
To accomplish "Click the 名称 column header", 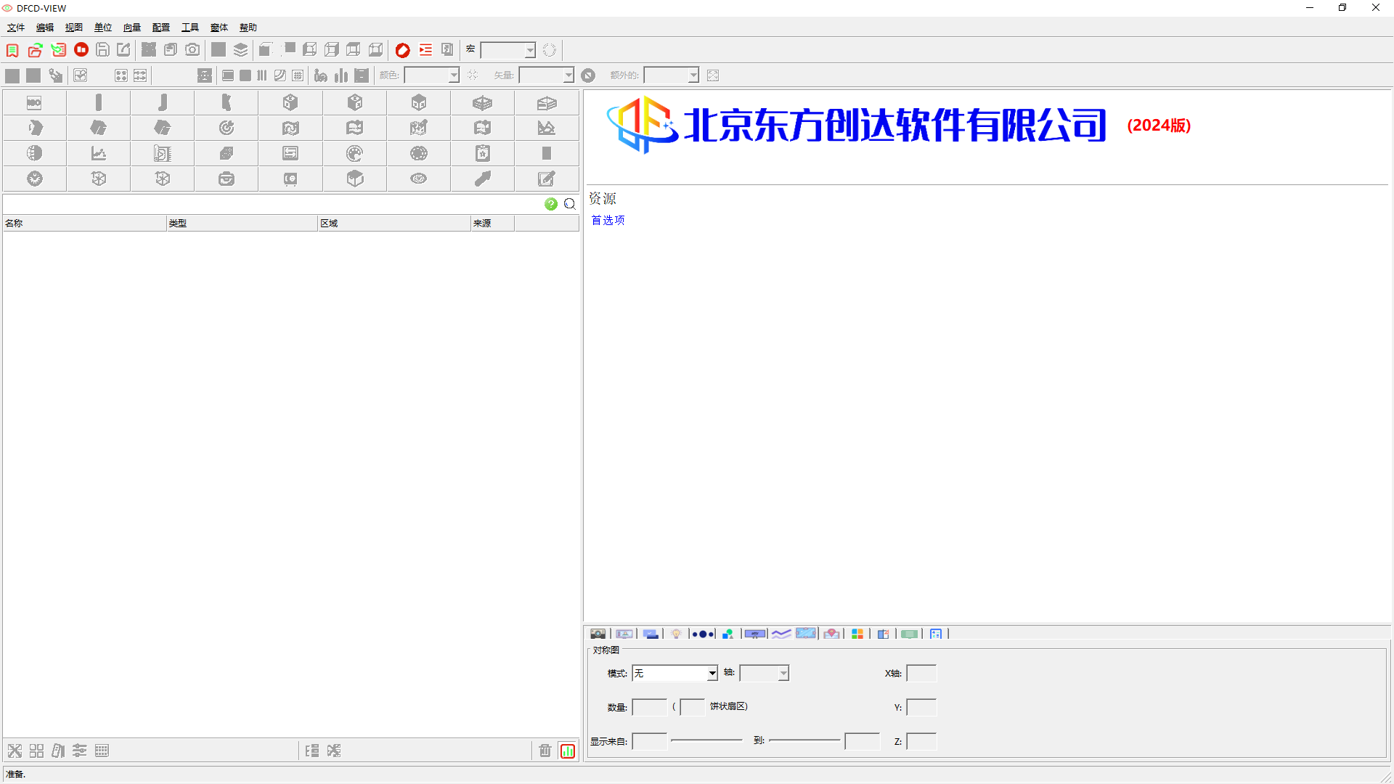I will (x=84, y=223).
